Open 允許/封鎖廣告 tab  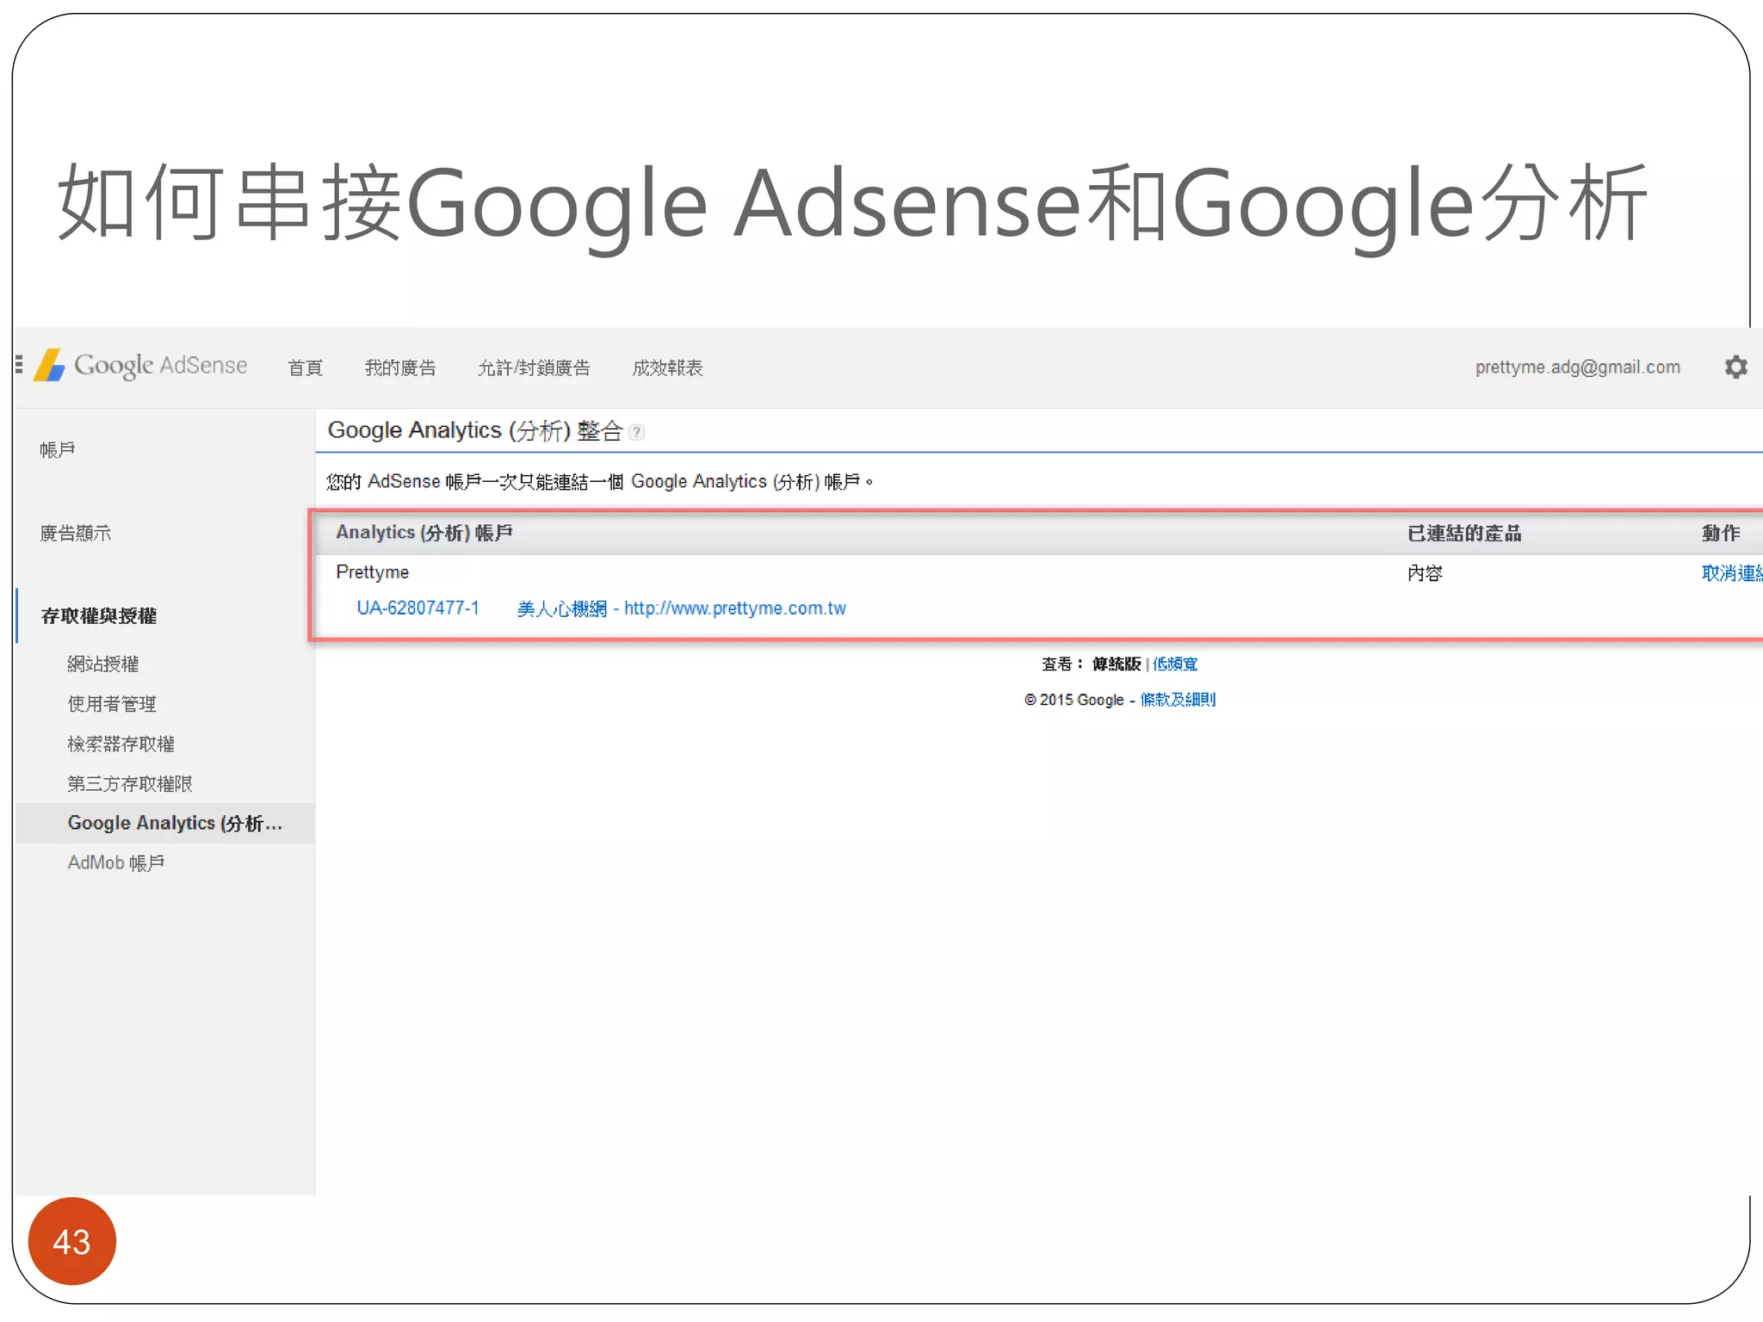point(534,368)
